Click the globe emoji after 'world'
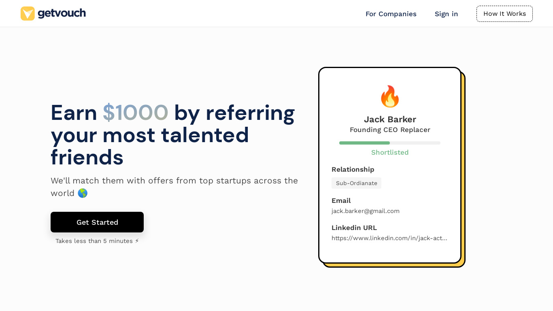This screenshot has height=311, width=553. pyautogui.click(x=83, y=193)
